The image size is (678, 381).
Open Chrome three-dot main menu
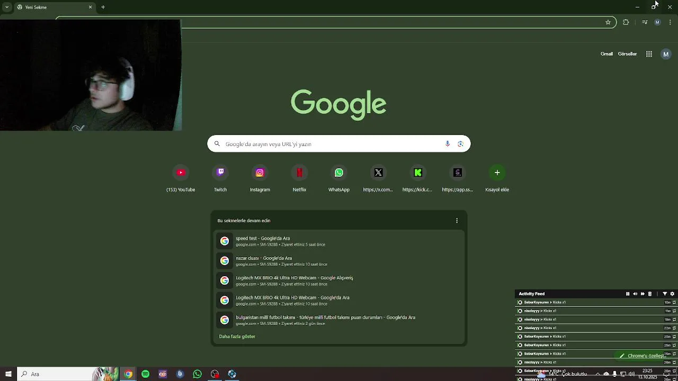point(670,22)
